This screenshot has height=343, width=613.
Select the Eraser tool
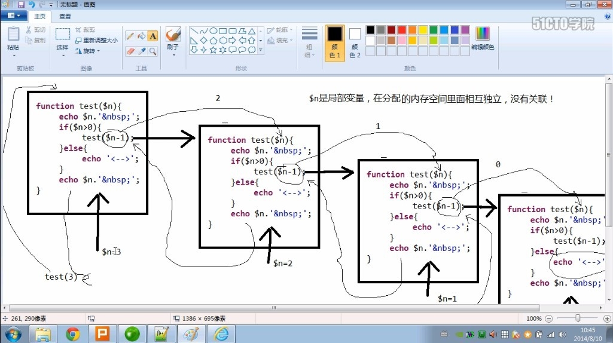[x=130, y=51]
